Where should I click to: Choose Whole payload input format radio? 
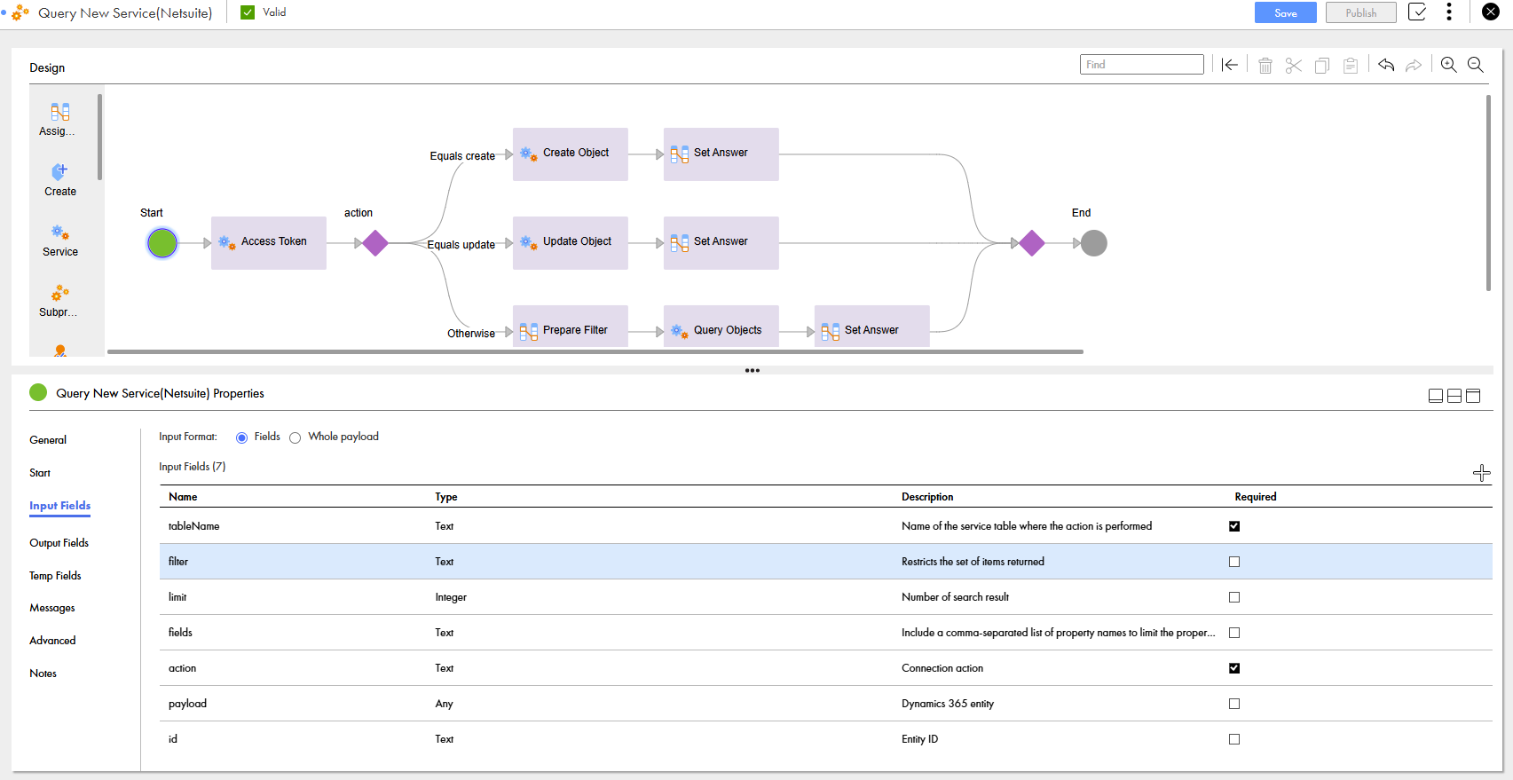(295, 437)
